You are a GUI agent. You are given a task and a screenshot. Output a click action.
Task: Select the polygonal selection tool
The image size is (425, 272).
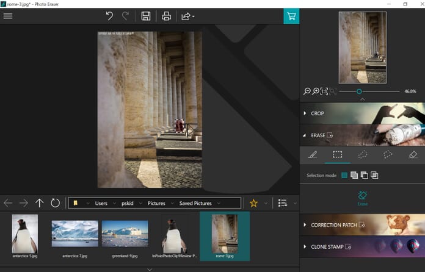point(388,155)
